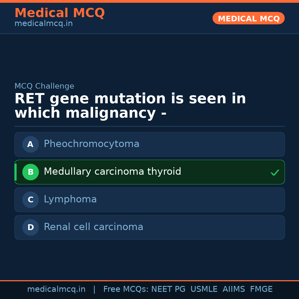The width and height of the screenshot is (299, 299).
Task: Pick the Lymphoma answer text
Action: pyautogui.click(x=70, y=199)
